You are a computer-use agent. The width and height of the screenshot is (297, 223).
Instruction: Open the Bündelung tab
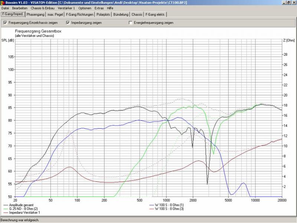(121, 14)
